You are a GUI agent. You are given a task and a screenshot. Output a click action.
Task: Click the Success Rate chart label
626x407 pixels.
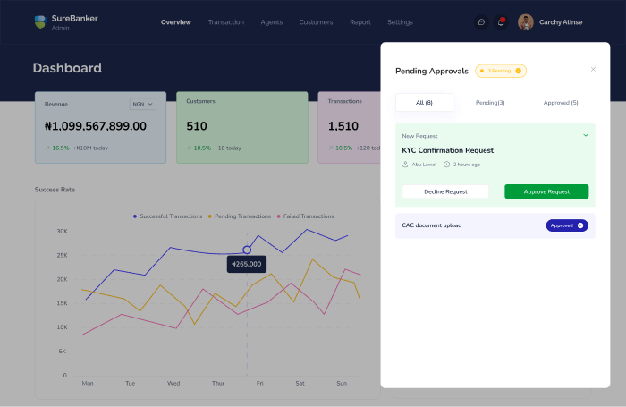tap(55, 190)
